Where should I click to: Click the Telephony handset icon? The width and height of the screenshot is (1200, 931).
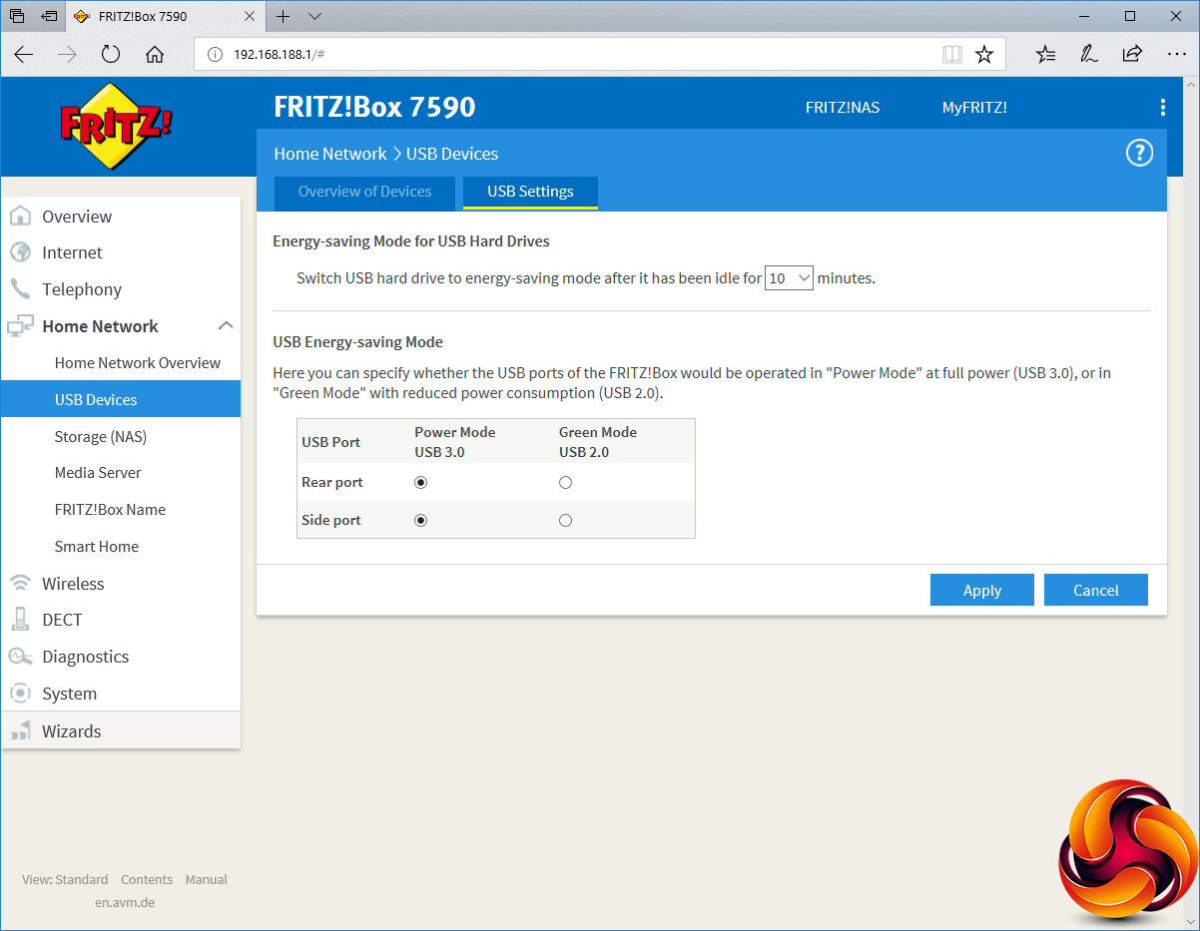point(20,289)
